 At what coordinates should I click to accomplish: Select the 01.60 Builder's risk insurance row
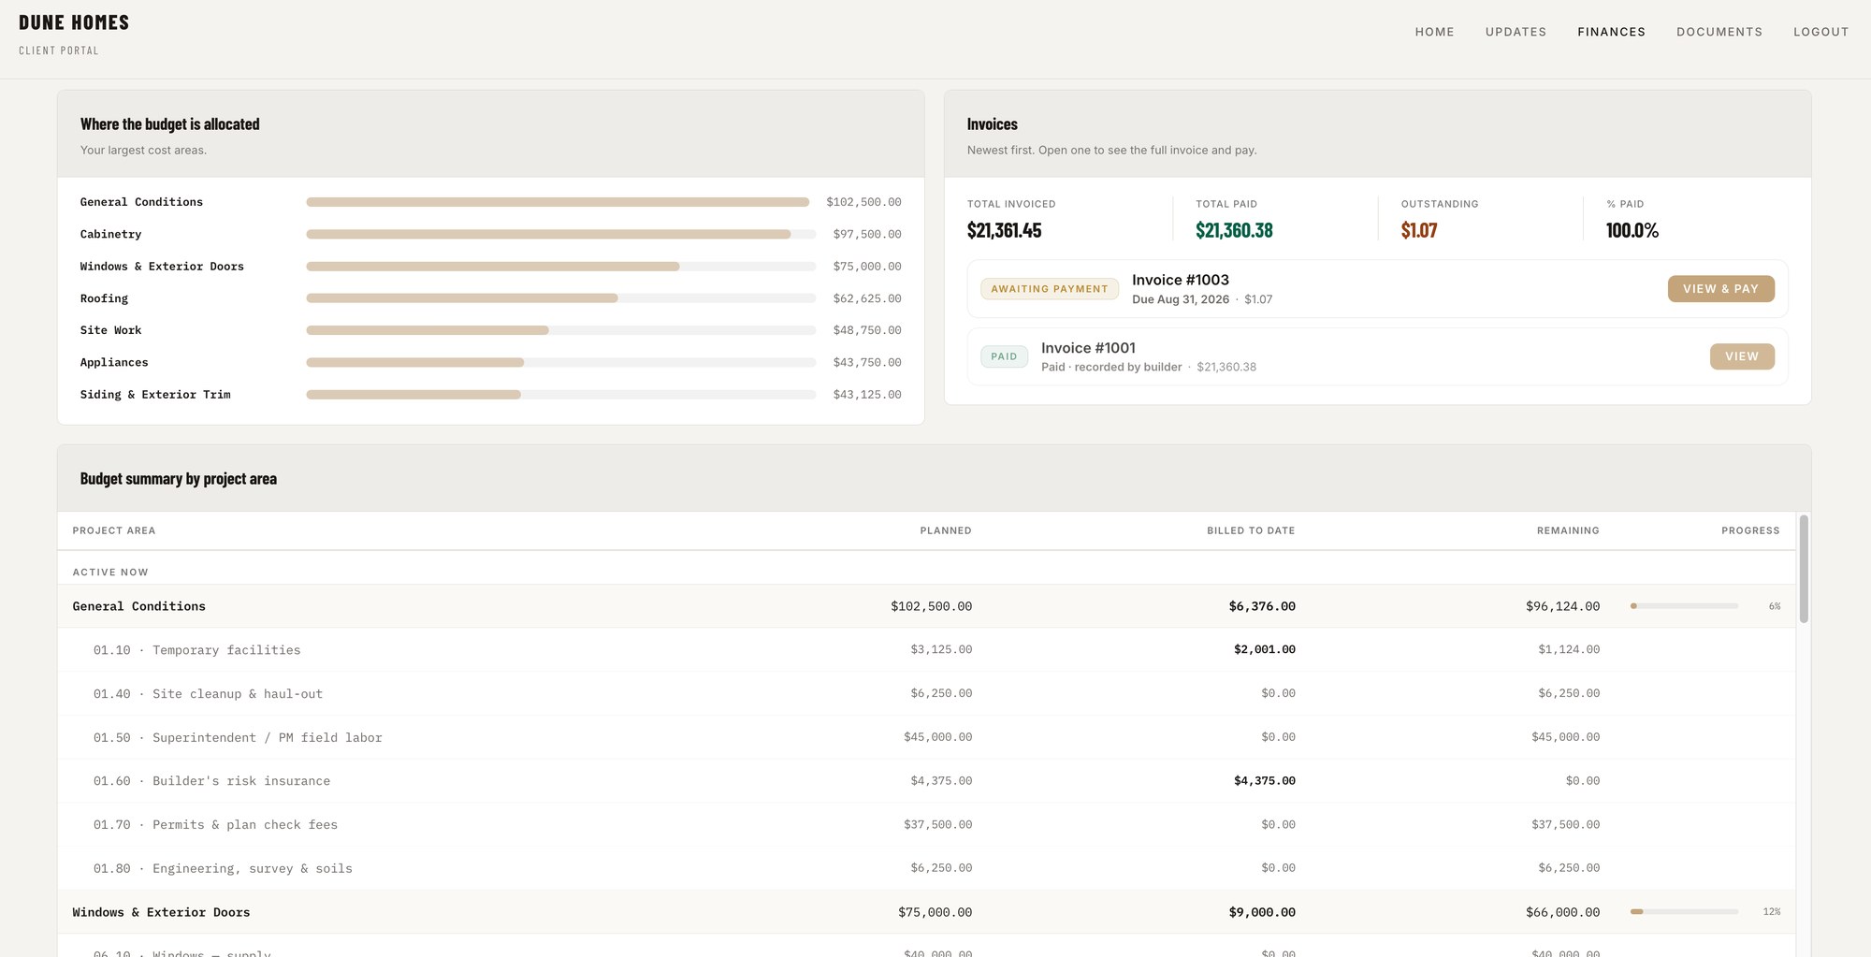click(926, 780)
